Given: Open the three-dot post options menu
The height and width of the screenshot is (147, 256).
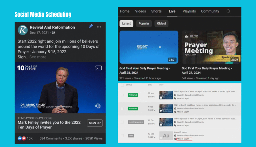Looking at the screenshot, I should pos(99,27).
